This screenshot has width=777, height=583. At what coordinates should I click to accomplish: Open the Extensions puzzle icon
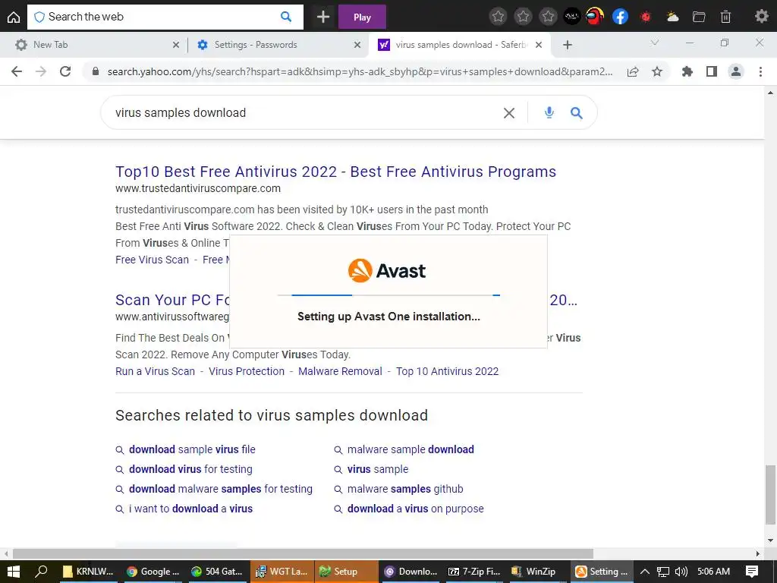click(x=687, y=72)
